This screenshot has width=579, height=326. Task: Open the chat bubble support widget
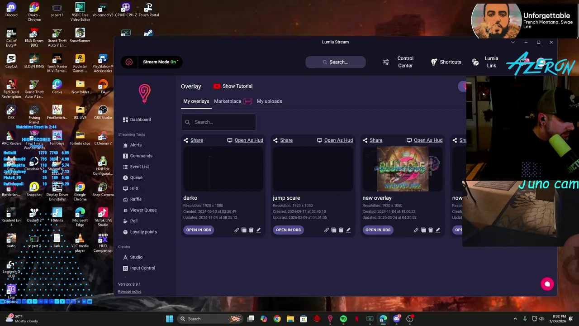[x=547, y=284]
